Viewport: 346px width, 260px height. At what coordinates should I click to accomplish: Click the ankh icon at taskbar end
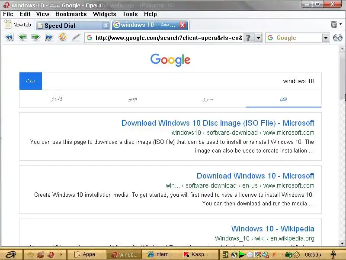333,255
